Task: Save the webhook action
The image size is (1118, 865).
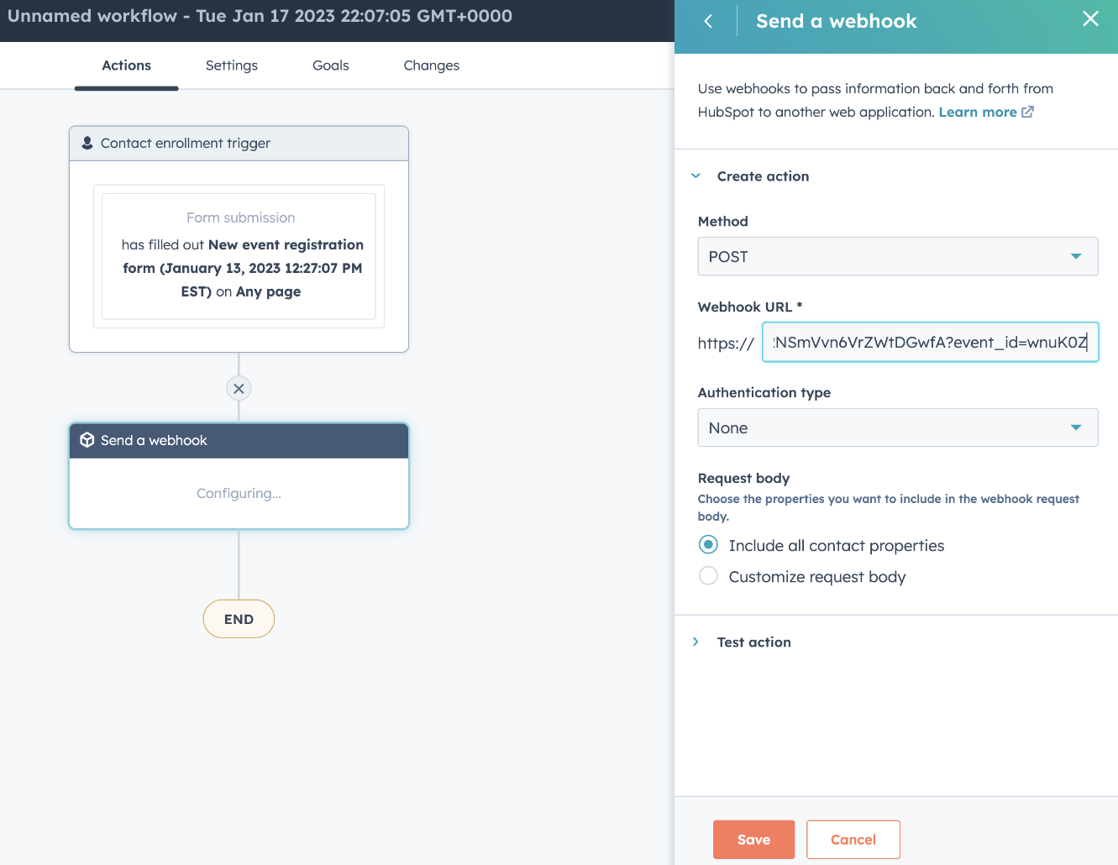Action: point(753,840)
